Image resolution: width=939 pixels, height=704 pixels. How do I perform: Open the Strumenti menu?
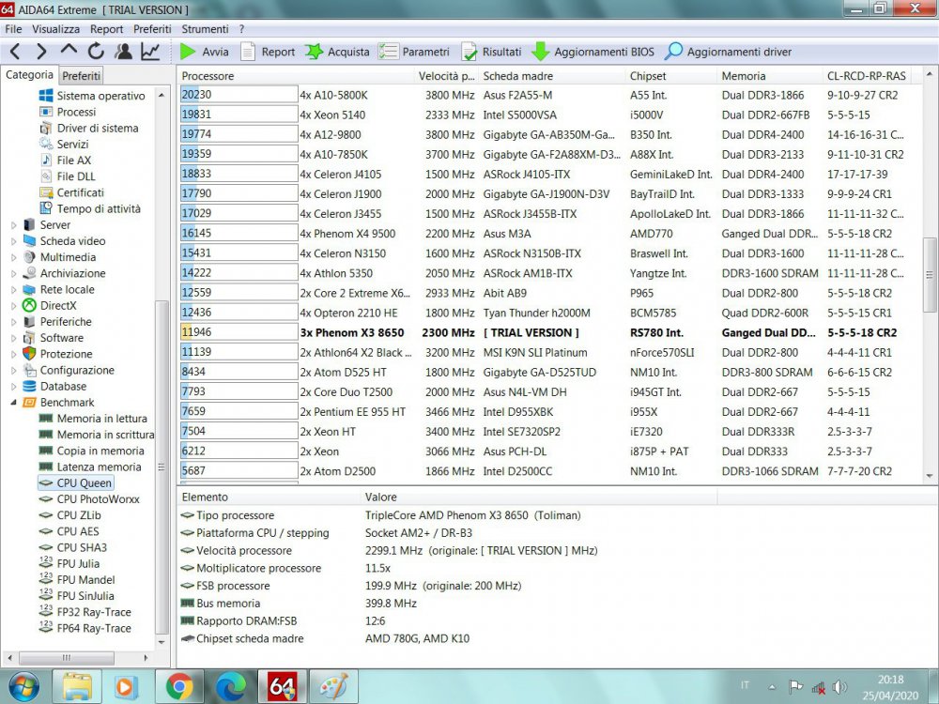[x=205, y=29]
